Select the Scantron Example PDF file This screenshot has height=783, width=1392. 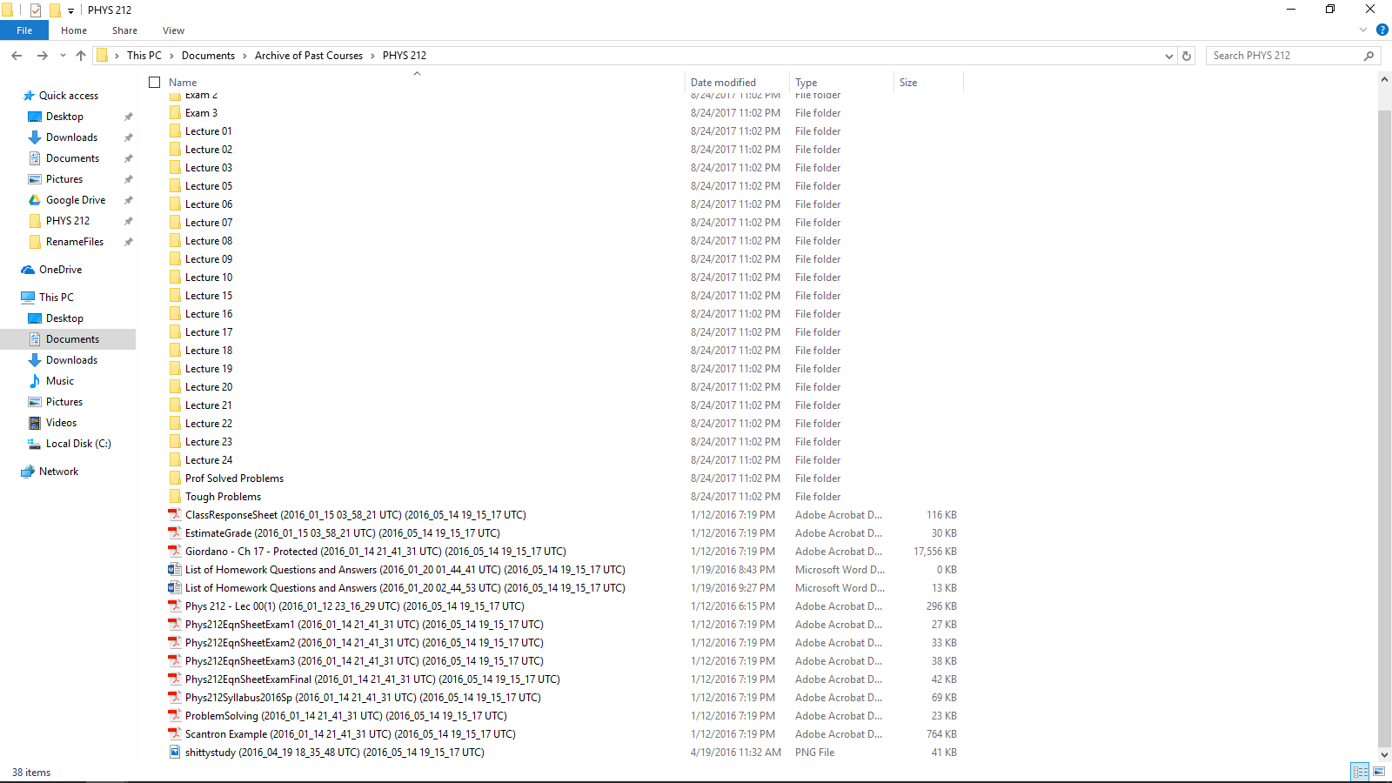coord(350,734)
